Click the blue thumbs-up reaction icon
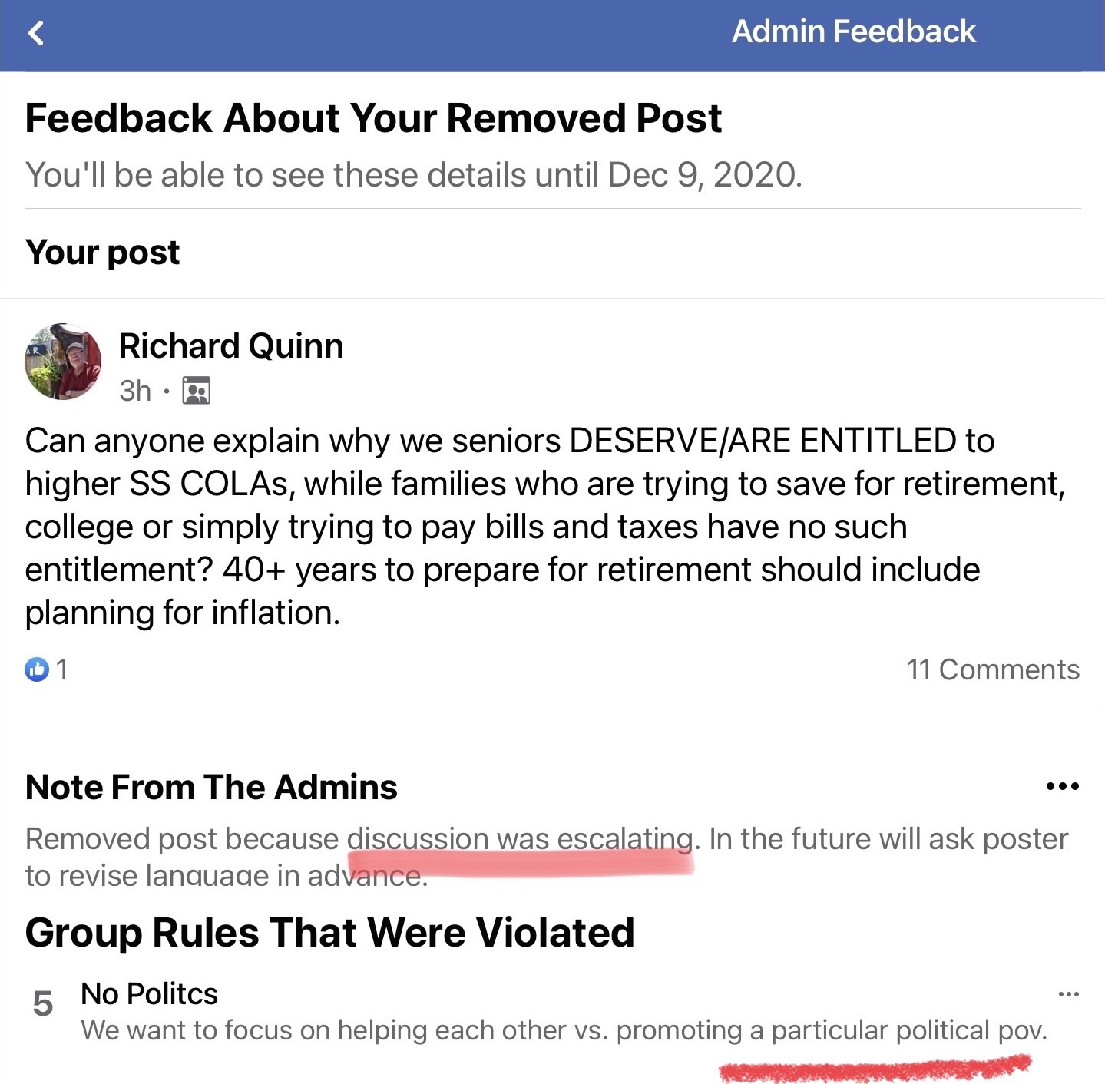This screenshot has height=1084, width=1105. point(37,669)
